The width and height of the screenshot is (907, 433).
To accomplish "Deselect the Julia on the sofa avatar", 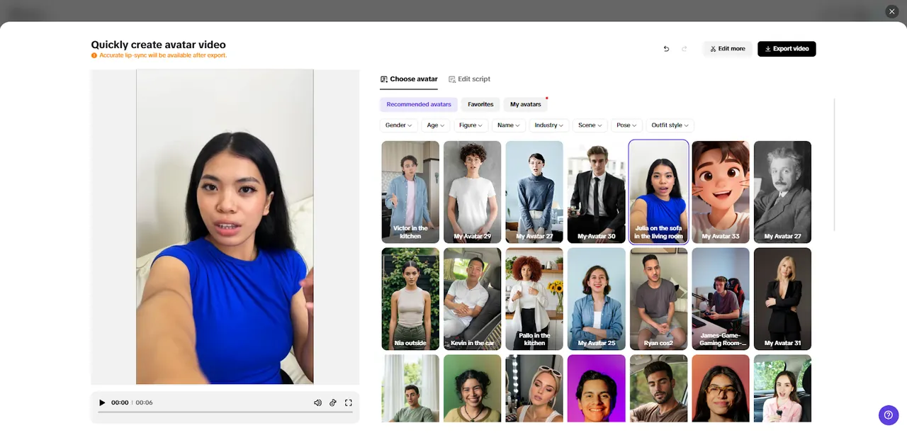I will (x=658, y=191).
